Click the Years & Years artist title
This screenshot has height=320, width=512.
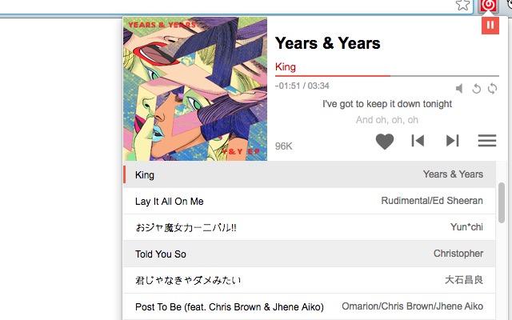(327, 43)
